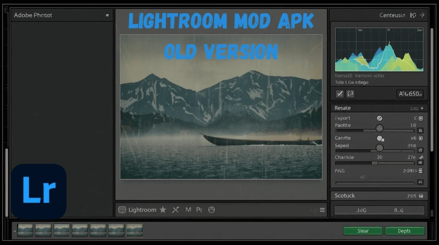
Task: Click the 'Adobe Photot' panel title
Action: [x=33, y=15]
